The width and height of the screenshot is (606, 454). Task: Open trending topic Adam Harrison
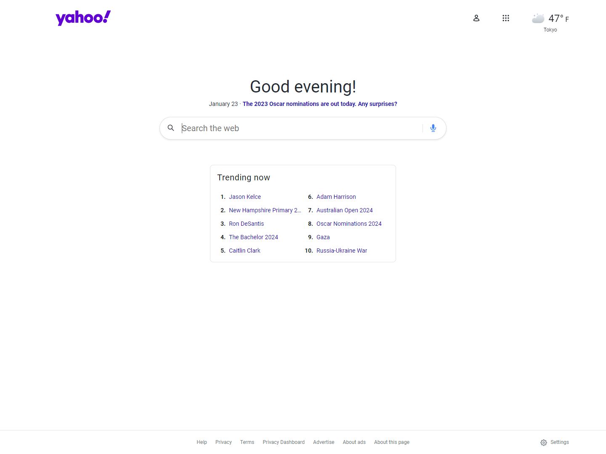click(336, 197)
